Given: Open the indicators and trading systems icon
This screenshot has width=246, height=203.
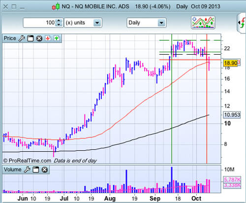Looking at the screenshot, I should [203, 23].
